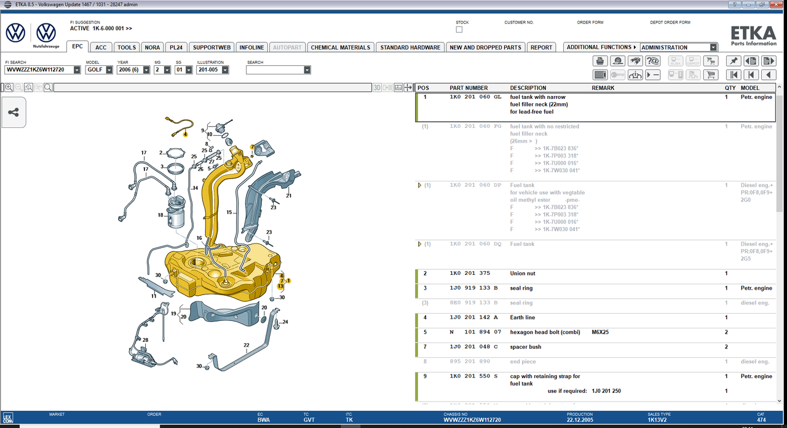Click the pushpin icon
Image resolution: width=787 pixels, height=428 pixels.
734,61
